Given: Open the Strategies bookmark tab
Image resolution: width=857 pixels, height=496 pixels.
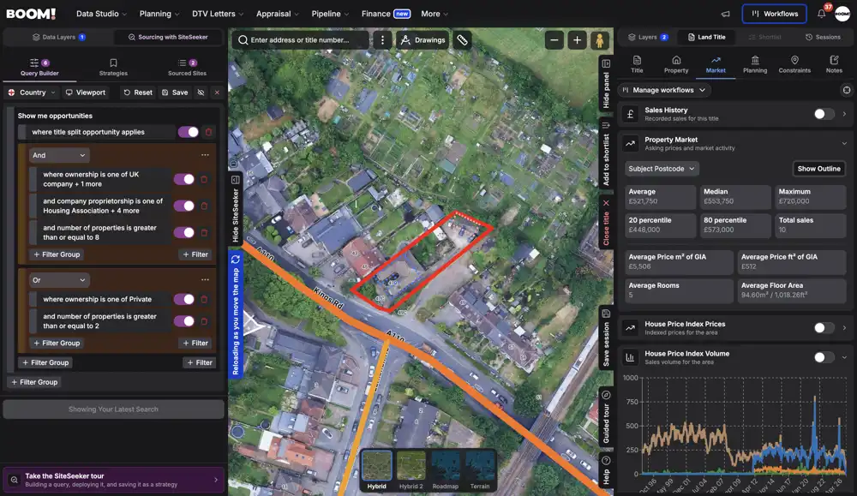Looking at the screenshot, I should [113, 67].
